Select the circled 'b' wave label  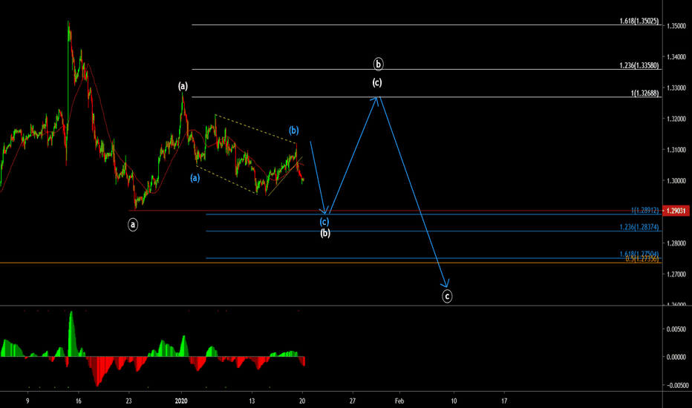coord(378,64)
